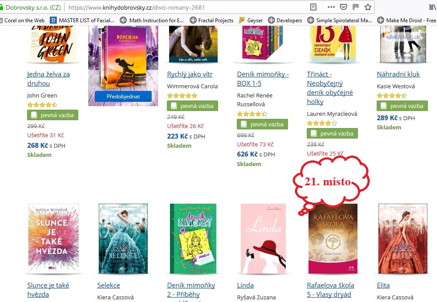Toggle Reader View icon in address bar
Image resolution: width=437 pixels, height=302 pixels.
pyautogui.click(x=313, y=7)
